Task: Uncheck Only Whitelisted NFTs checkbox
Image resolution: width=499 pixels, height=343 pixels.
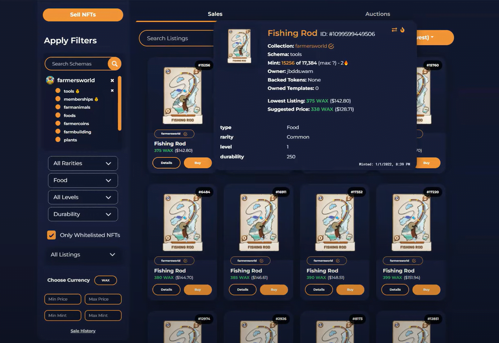Action: click(x=51, y=235)
